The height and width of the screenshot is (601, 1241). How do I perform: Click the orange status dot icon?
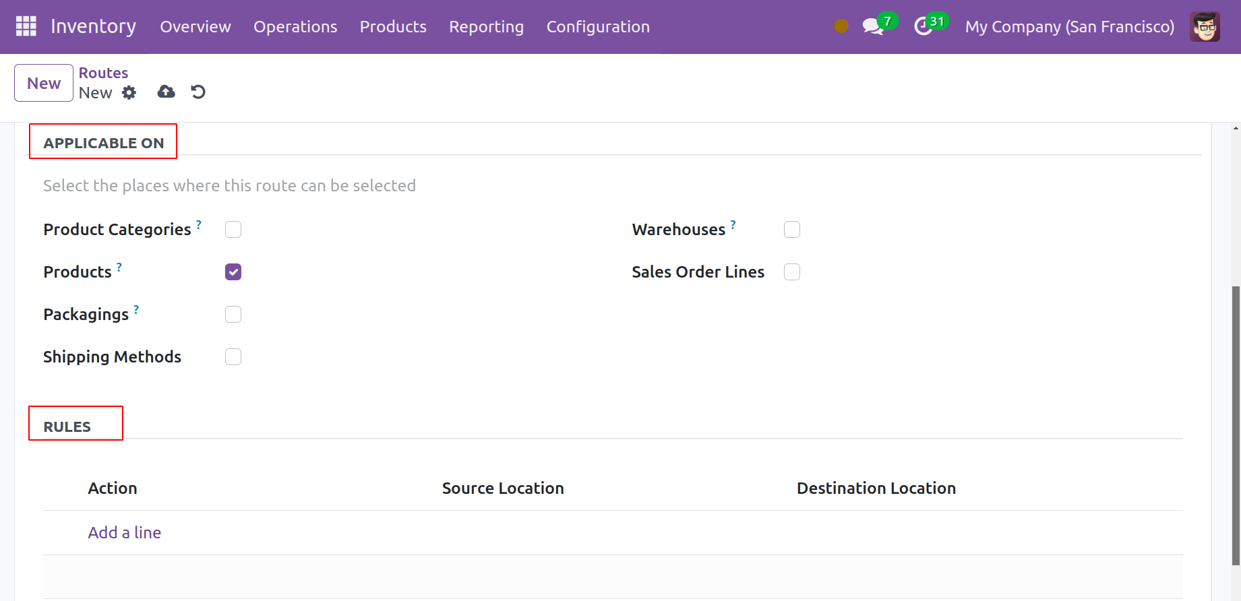point(841,26)
